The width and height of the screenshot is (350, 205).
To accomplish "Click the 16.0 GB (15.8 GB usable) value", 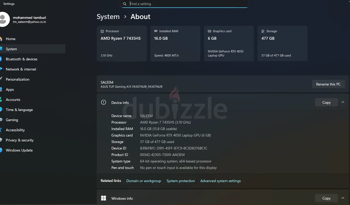I will (x=158, y=129).
